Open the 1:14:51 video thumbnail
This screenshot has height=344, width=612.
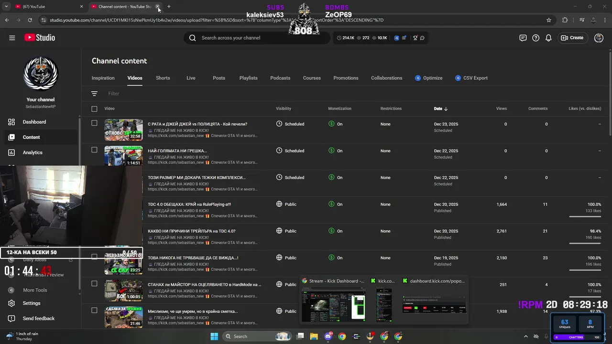123,156
